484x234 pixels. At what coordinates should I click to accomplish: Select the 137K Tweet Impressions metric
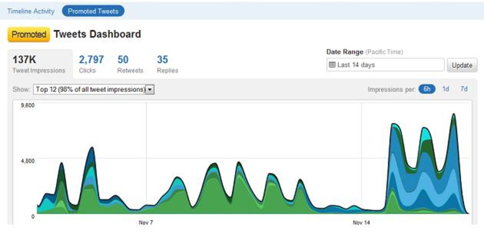click(x=39, y=64)
